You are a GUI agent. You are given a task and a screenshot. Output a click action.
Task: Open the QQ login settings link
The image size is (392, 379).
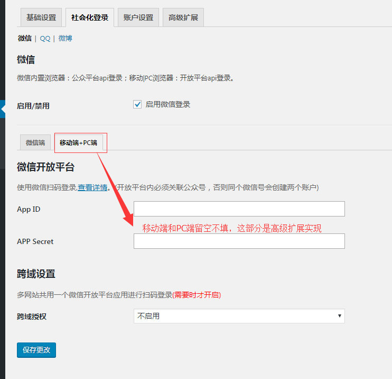click(45, 38)
